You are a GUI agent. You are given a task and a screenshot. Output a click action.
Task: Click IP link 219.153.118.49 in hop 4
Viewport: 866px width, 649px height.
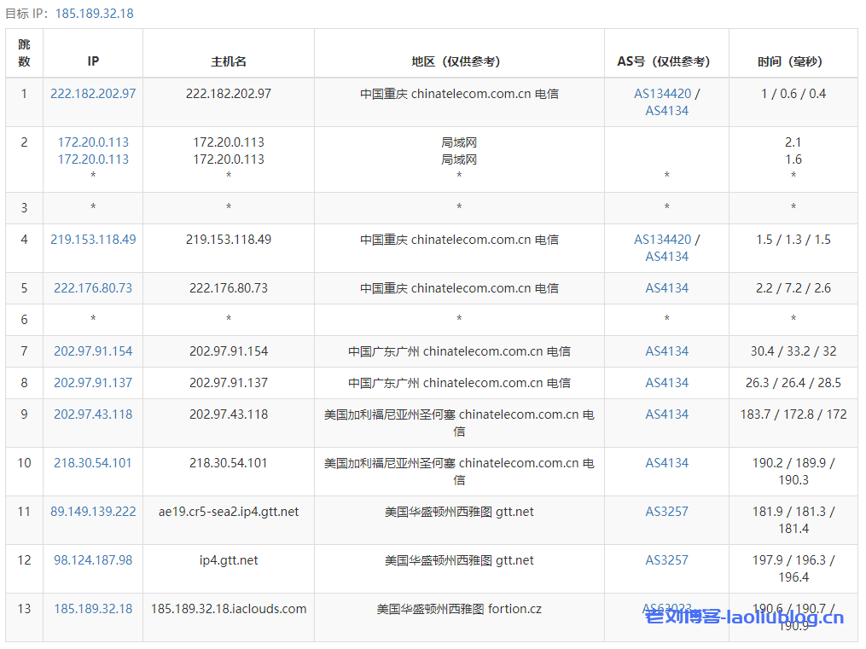pos(93,240)
